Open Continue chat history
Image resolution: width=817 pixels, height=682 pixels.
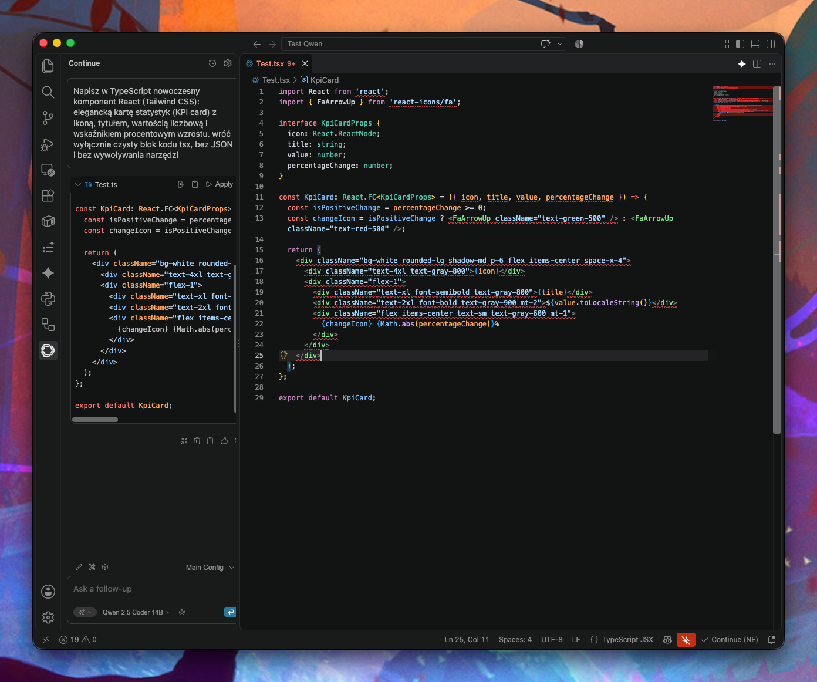coord(212,63)
